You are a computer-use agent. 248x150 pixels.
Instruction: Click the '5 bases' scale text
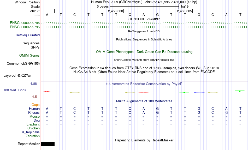click(x=103, y=7)
